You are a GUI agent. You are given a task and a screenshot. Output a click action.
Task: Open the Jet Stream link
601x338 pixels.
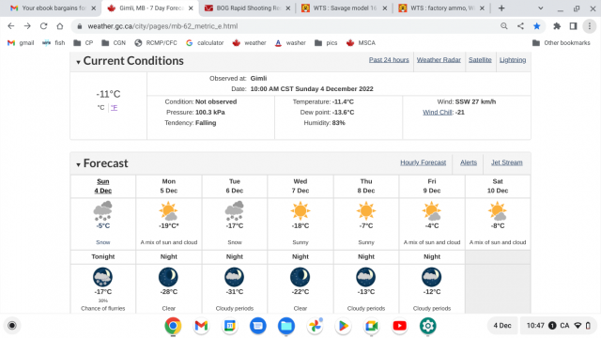pyautogui.click(x=507, y=162)
